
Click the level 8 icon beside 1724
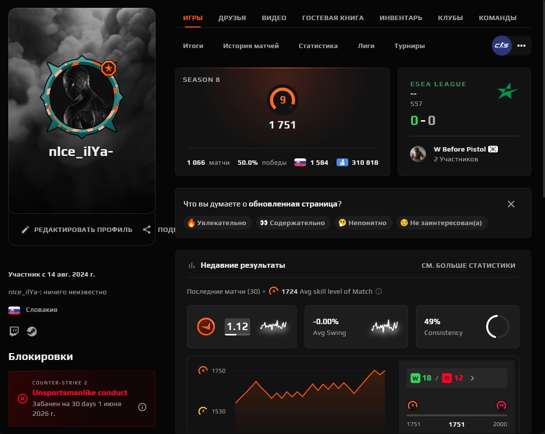click(274, 291)
